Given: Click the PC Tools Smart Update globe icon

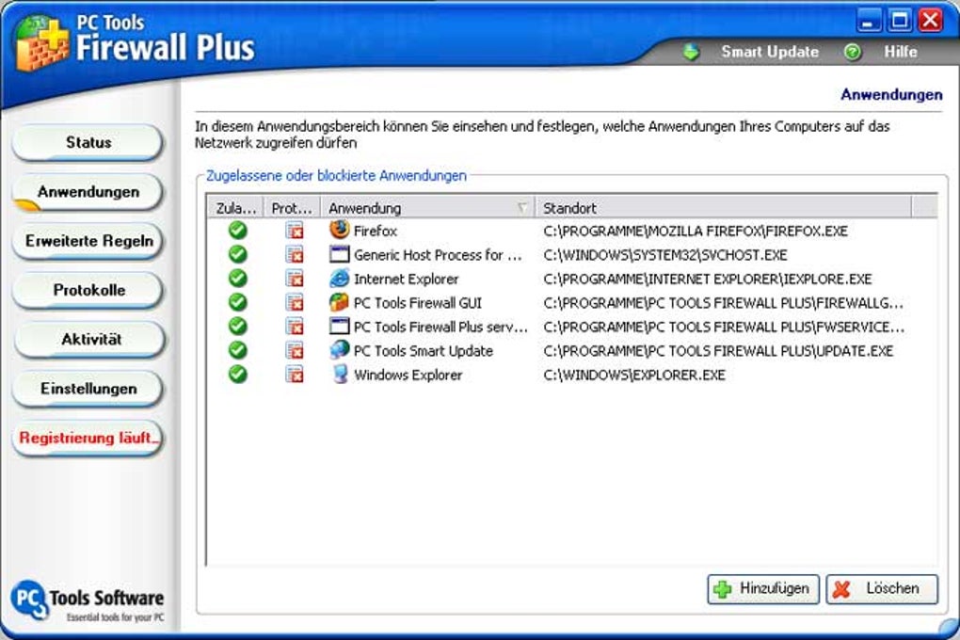Looking at the screenshot, I should pos(339,350).
